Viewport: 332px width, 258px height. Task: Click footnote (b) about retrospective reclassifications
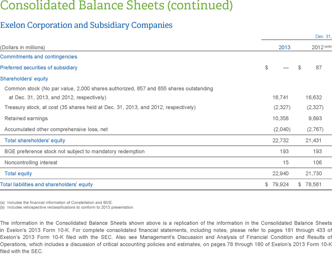67,207
